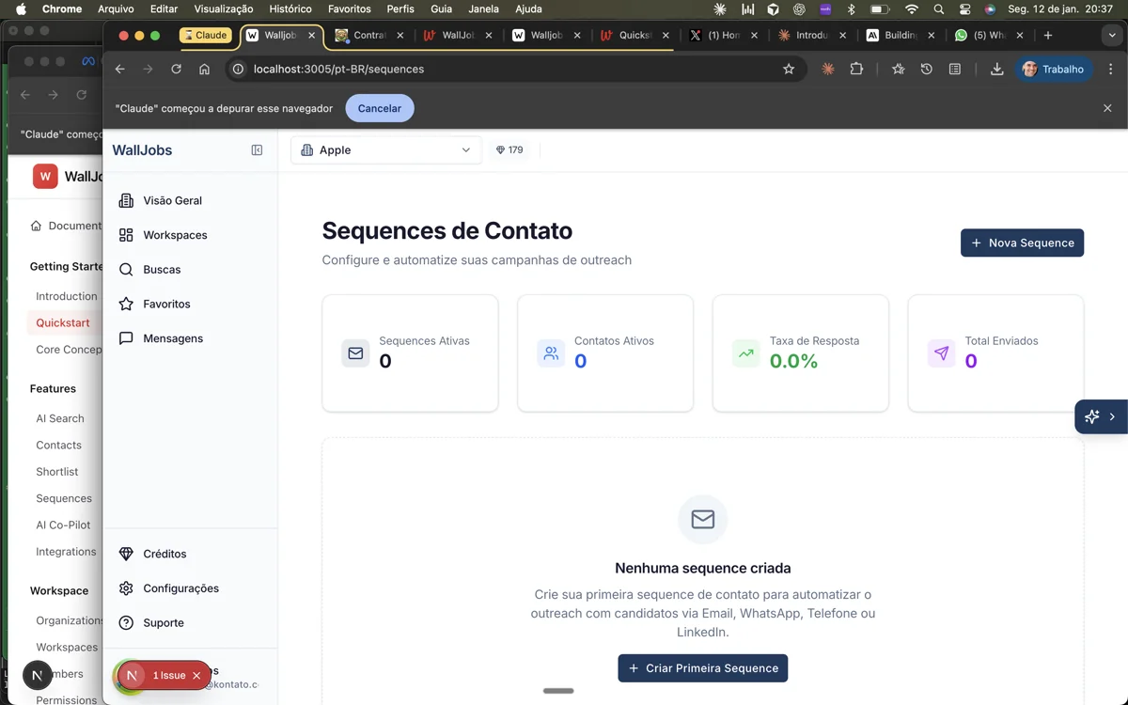Image resolution: width=1128 pixels, height=705 pixels.
Task: Click the Nova Sequence button
Action: (1022, 243)
